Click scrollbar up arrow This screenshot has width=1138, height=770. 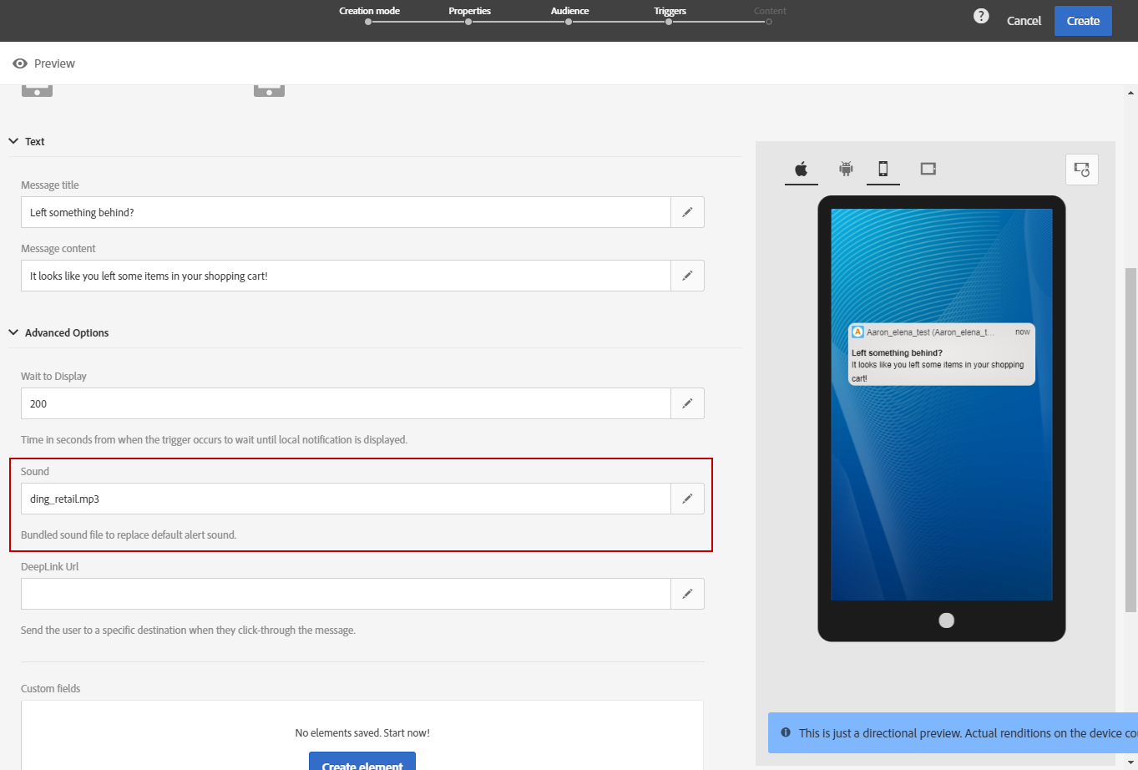(x=1131, y=92)
